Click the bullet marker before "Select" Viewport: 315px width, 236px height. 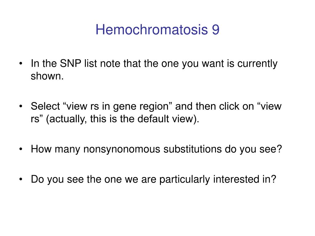click(21, 106)
